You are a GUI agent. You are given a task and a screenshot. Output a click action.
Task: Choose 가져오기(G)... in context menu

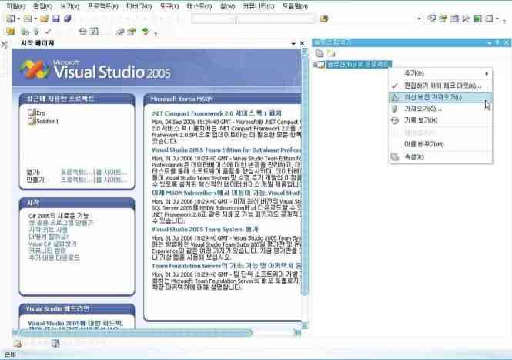pos(440,109)
